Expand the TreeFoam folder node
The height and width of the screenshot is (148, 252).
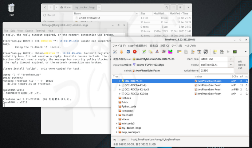point(117,115)
